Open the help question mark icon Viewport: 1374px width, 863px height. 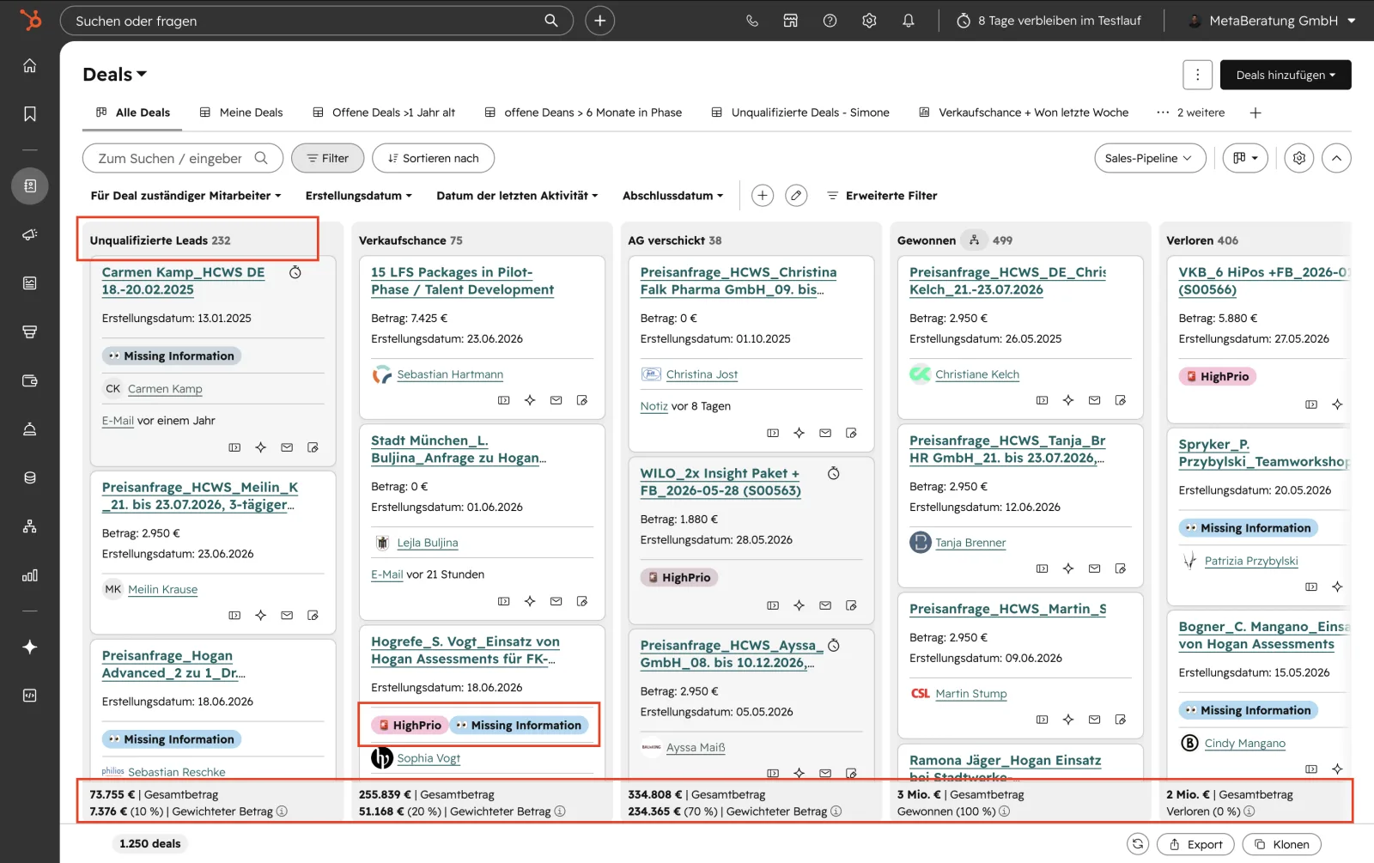(830, 21)
